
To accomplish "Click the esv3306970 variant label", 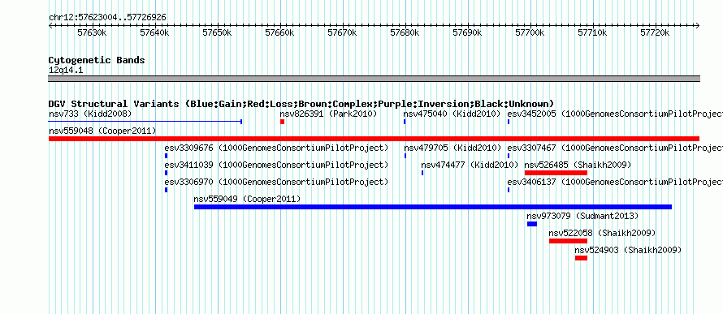I will point(276,183).
